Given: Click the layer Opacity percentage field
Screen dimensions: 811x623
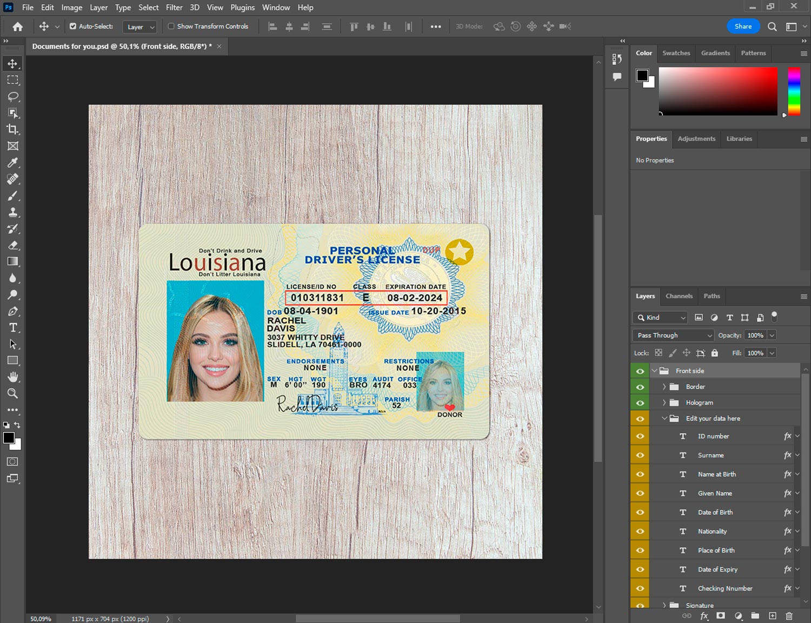Looking at the screenshot, I should coord(755,336).
